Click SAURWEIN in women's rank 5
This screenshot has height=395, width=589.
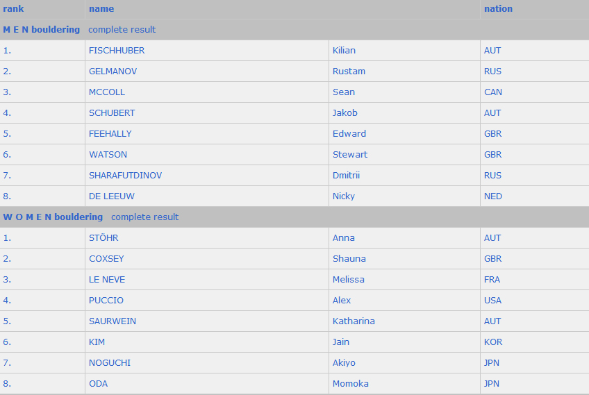[113, 321]
